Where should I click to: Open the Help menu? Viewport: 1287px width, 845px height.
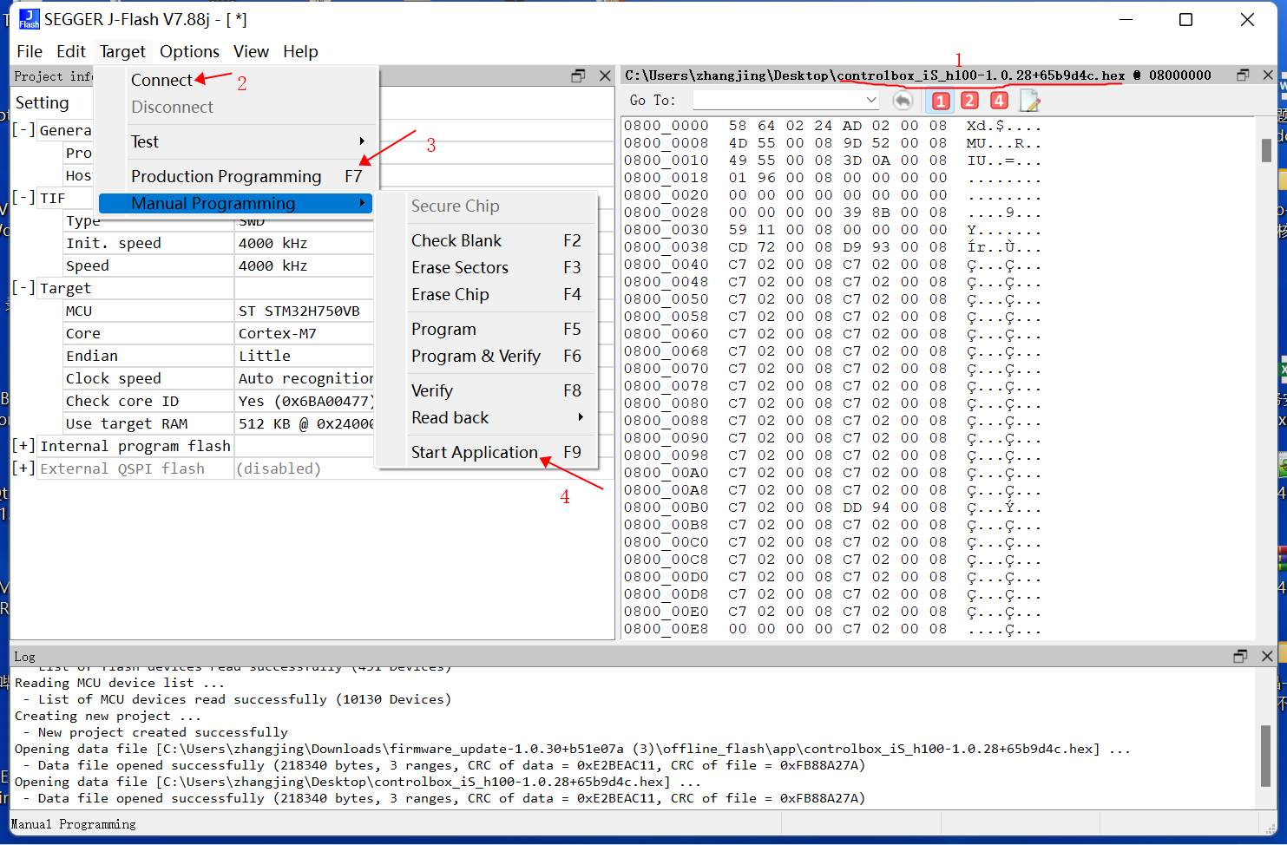tap(300, 51)
